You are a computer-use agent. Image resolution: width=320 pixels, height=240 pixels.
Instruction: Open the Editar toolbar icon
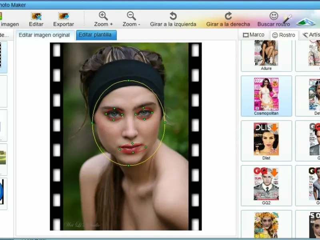(x=36, y=16)
